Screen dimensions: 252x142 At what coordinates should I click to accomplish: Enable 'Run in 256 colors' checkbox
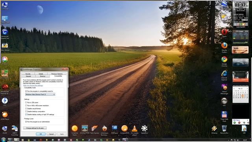(26, 103)
